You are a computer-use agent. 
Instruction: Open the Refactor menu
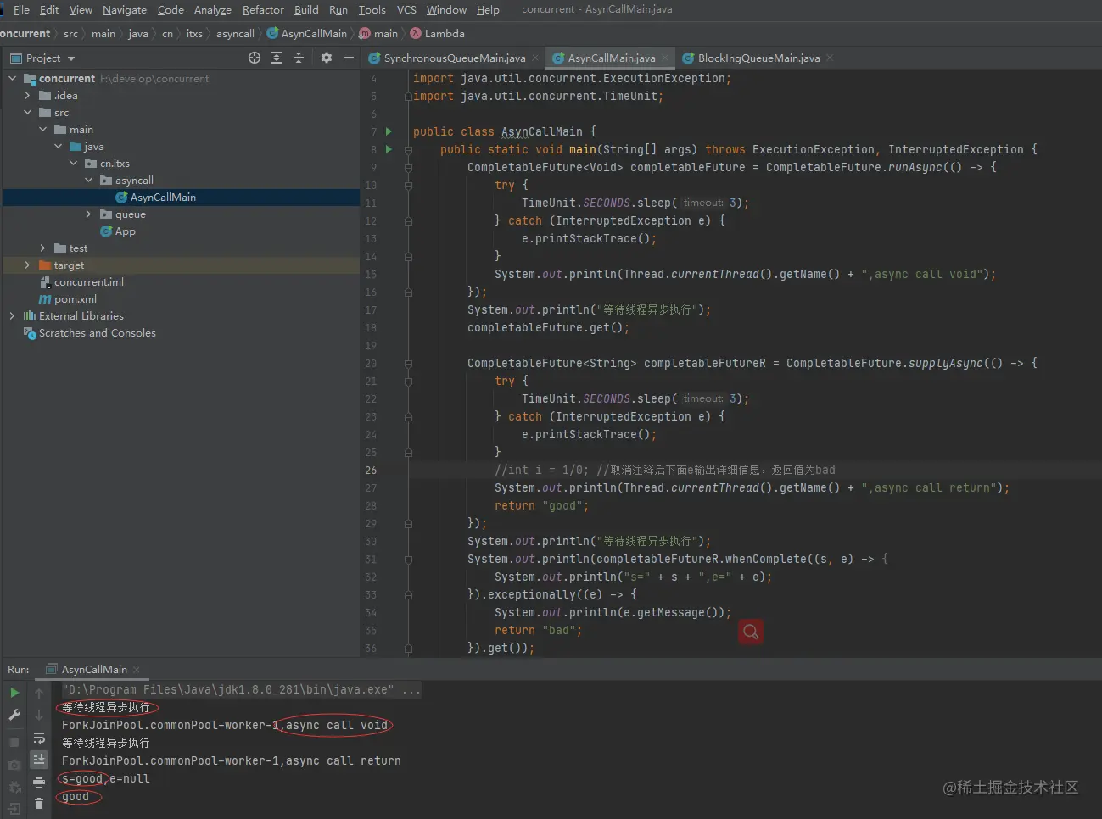click(x=263, y=9)
